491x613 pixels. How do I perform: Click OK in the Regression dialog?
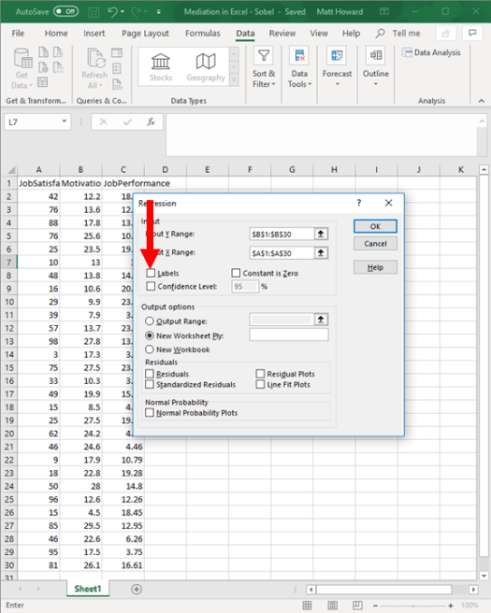(x=375, y=226)
